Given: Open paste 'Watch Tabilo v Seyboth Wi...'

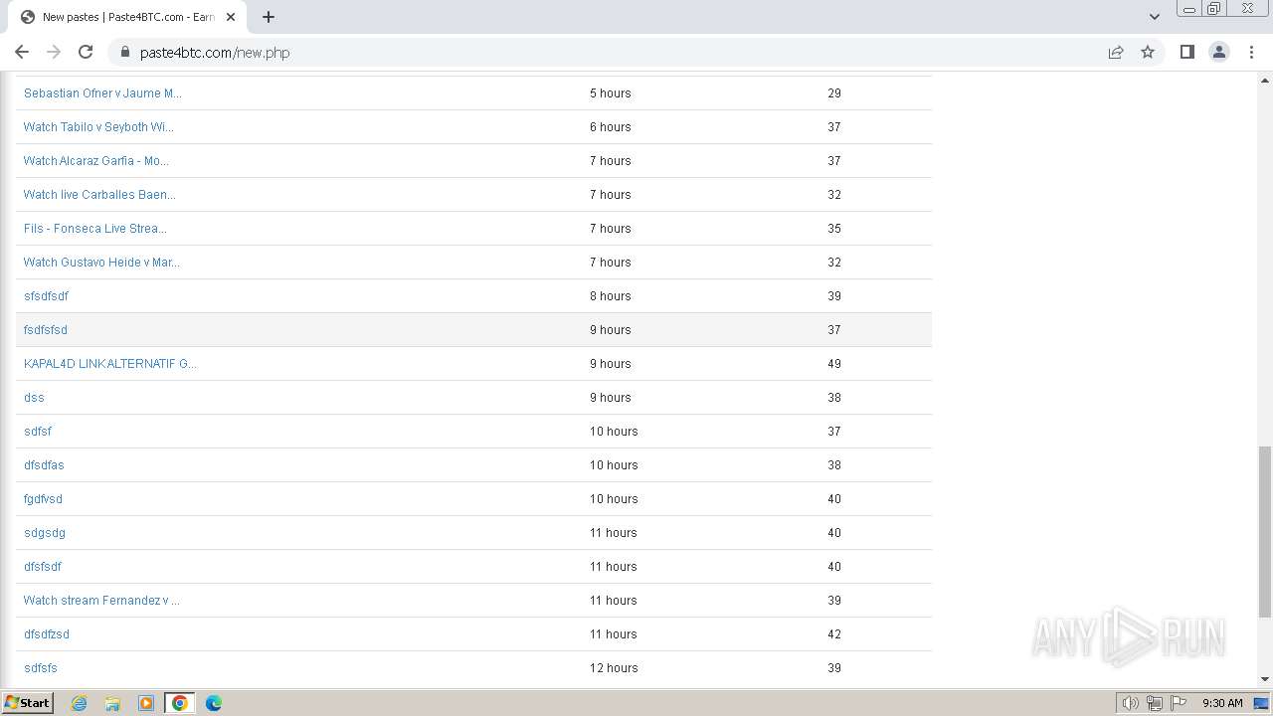Looking at the screenshot, I should (x=98, y=127).
